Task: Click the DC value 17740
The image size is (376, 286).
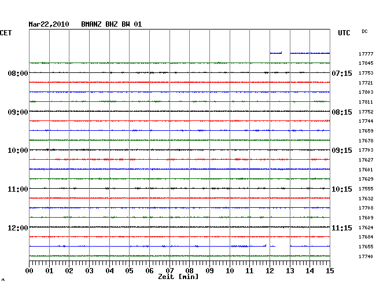Action: tap(366, 256)
